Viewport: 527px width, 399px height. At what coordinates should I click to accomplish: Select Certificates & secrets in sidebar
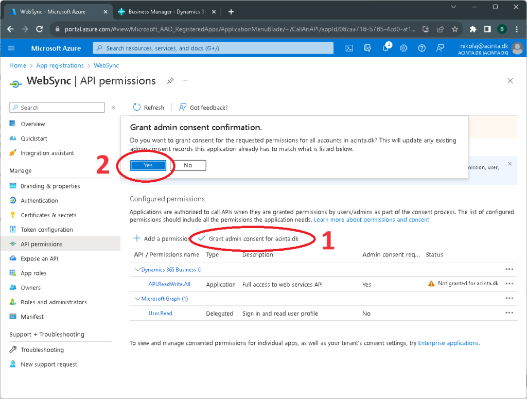point(48,215)
